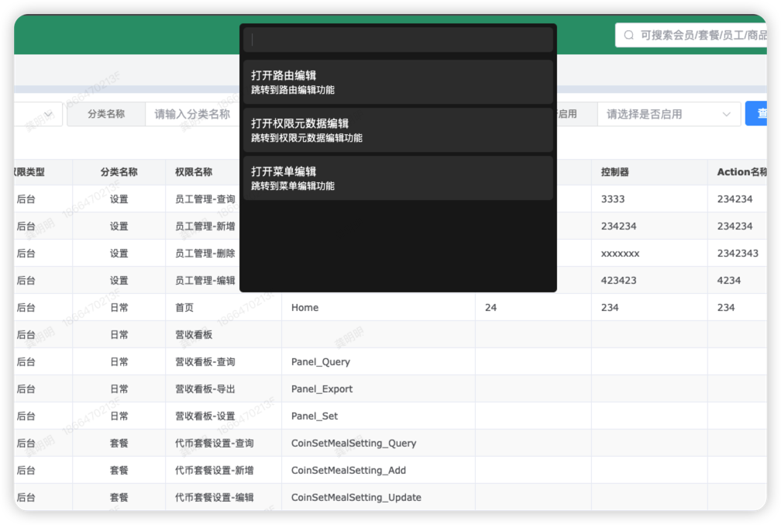Choose the 打开权限元数据编辑 command
Viewport: 781px width, 525px height.
(x=398, y=130)
